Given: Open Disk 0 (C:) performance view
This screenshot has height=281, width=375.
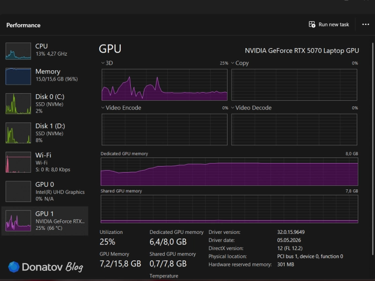Looking at the screenshot, I should pos(45,103).
